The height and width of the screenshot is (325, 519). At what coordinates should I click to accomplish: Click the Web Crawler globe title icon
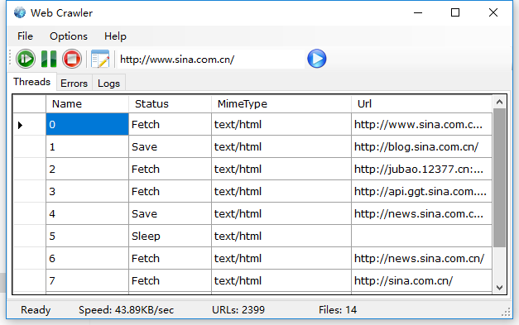20,12
